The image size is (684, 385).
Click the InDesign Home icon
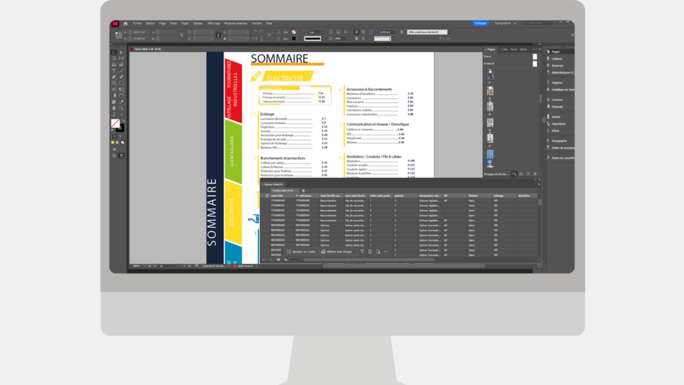tap(126, 23)
